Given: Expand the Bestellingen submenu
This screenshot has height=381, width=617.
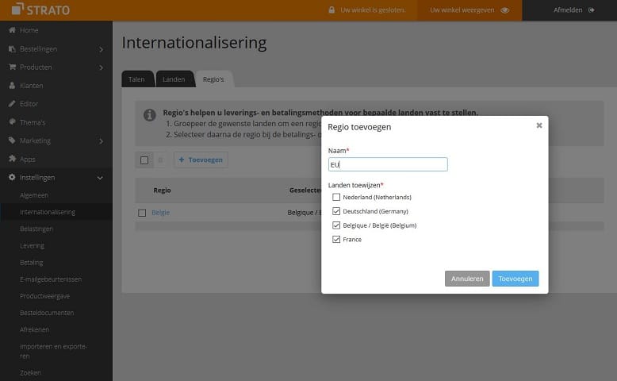Looking at the screenshot, I should click(x=101, y=49).
